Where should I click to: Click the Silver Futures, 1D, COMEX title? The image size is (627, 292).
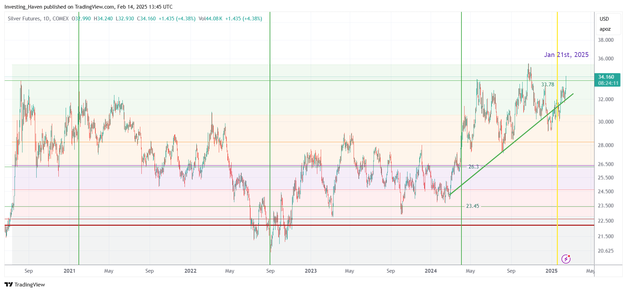[38, 19]
